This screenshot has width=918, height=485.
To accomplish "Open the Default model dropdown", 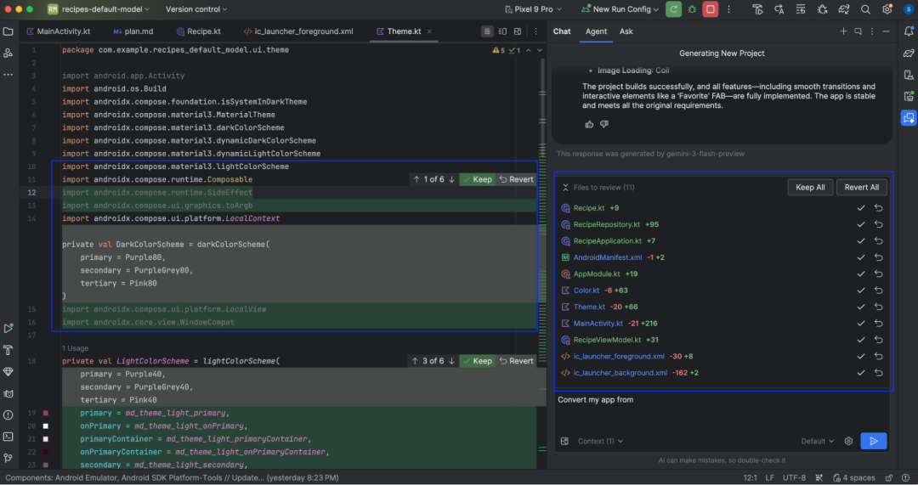I will coord(818,441).
